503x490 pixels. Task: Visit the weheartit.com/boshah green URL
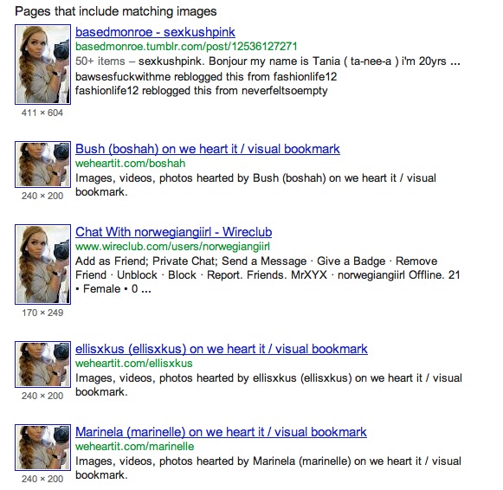(x=130, y=164)
